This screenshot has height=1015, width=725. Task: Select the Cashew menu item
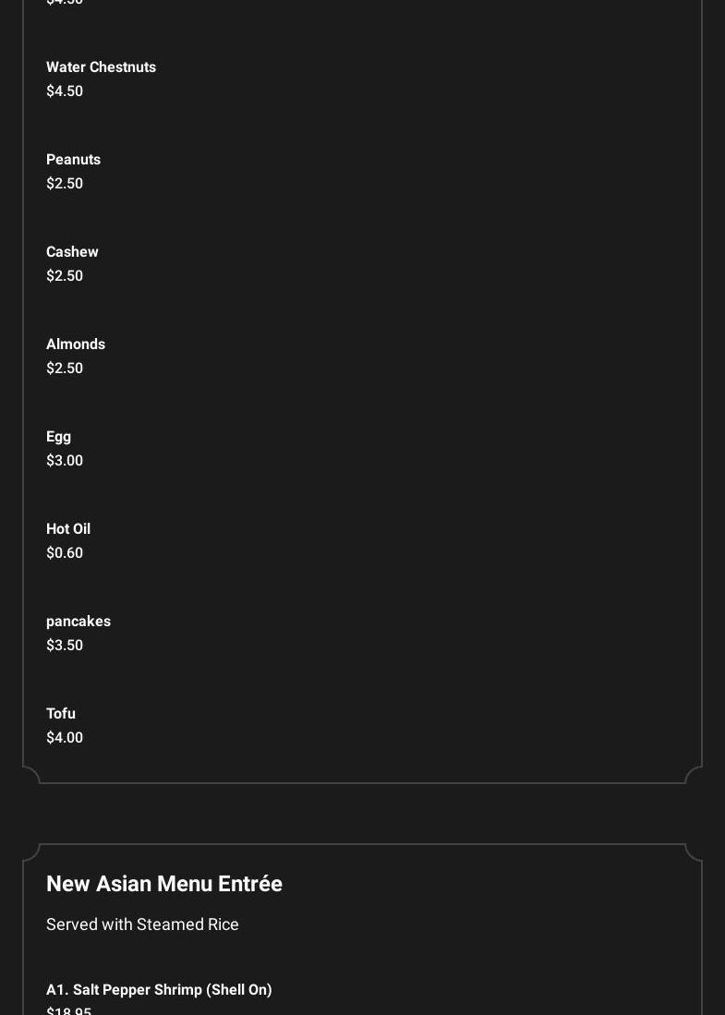[x=72, y=252]
